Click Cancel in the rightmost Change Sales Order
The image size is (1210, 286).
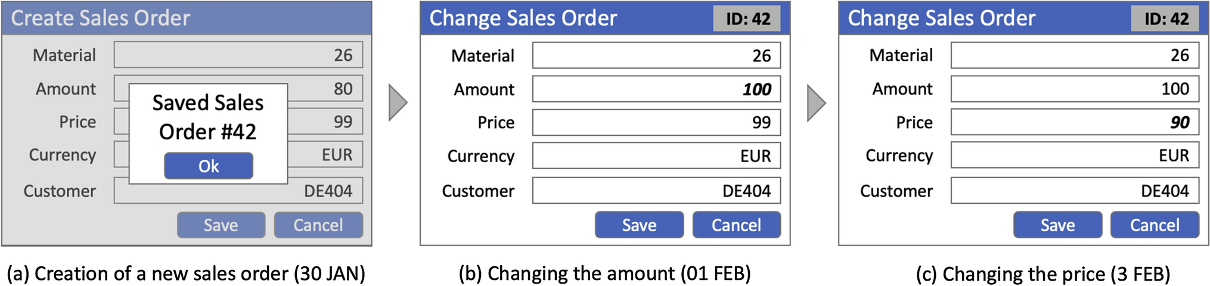tap(1155, 225)
